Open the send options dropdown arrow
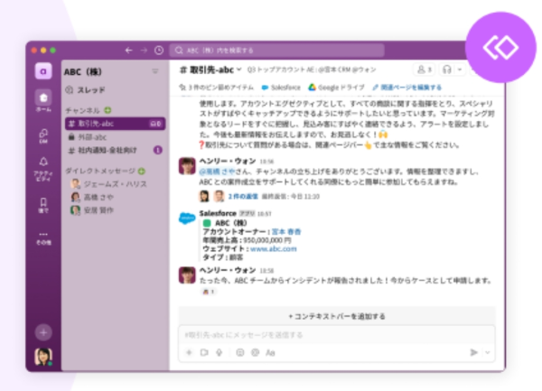Screen dimensions: 542x391 point(488,352)
